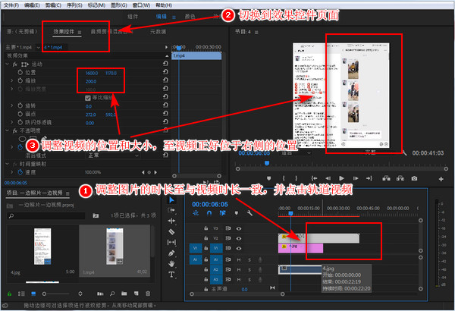Click the Lift button in program monitor

point(386,178)
